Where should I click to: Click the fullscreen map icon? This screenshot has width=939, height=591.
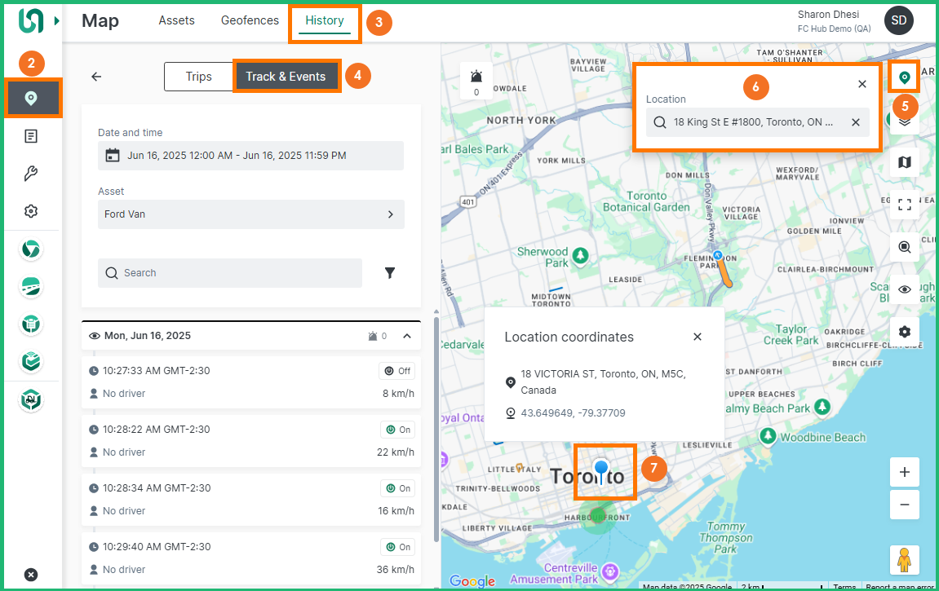pos(904,205)
